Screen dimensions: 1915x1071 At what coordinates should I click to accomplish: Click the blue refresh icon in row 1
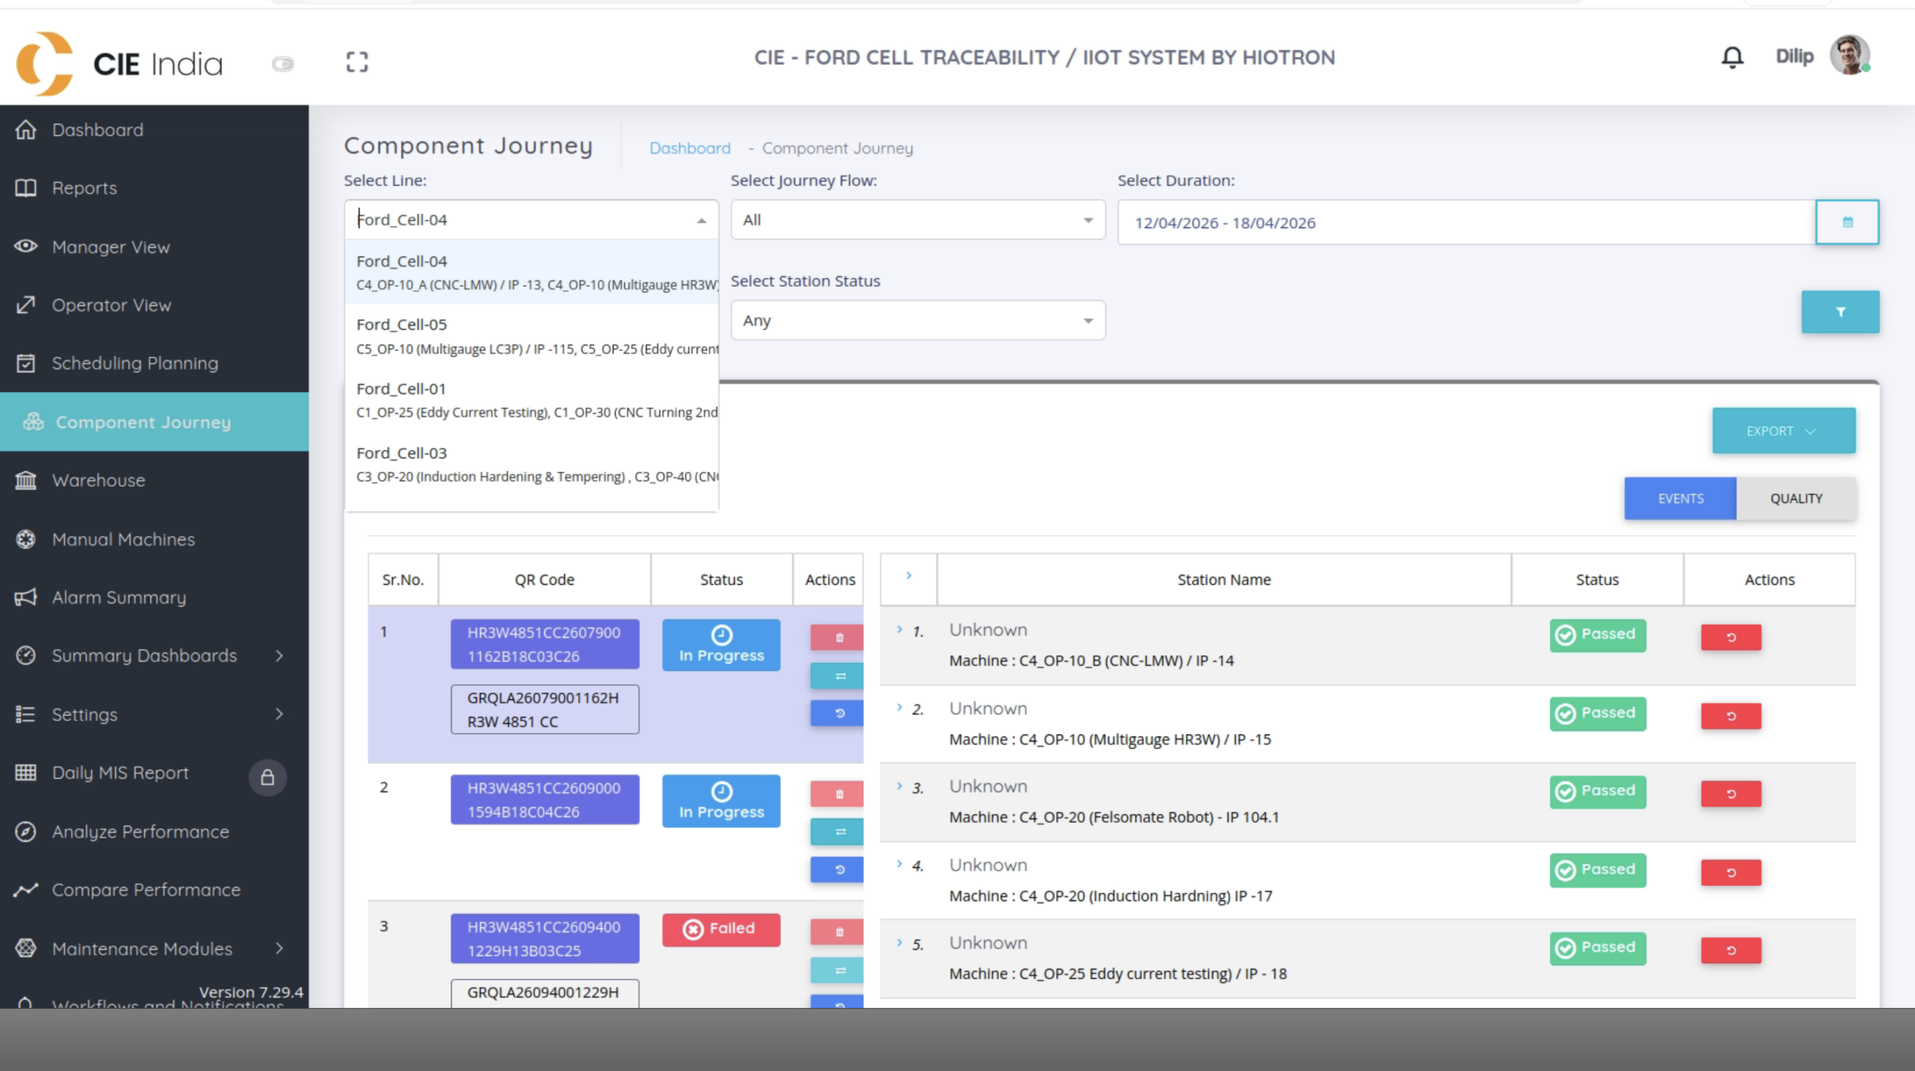[x=837, y=713]
